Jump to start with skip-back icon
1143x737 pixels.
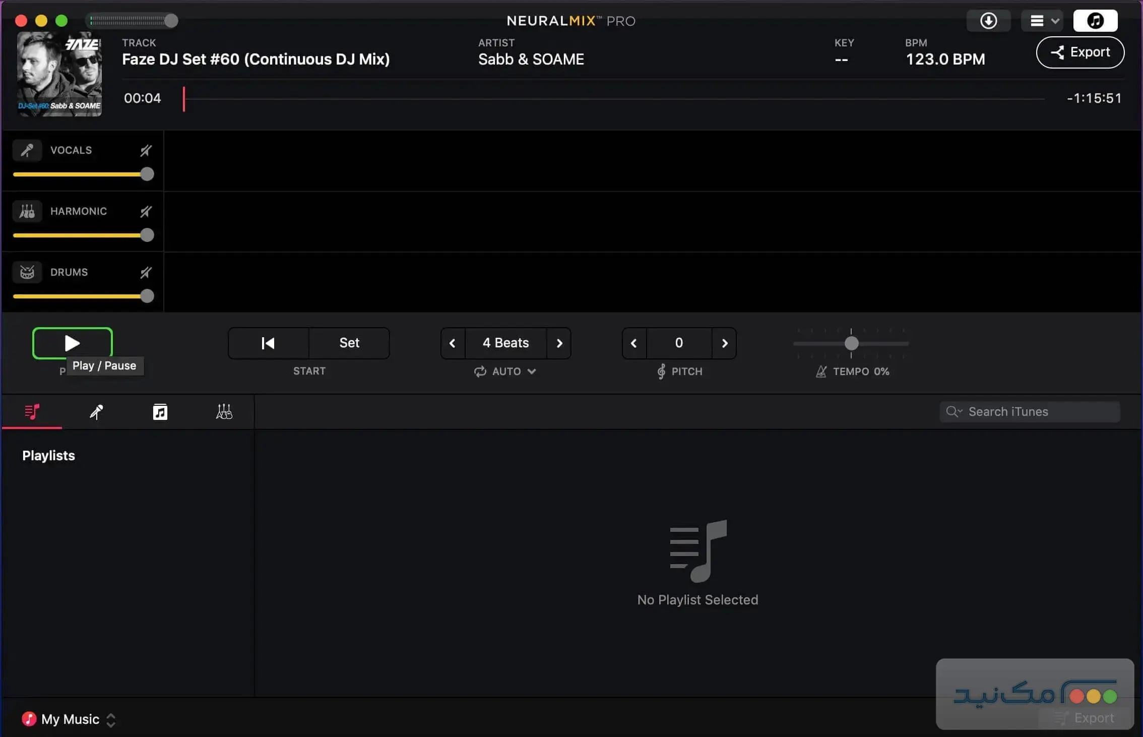coord(268,343)
